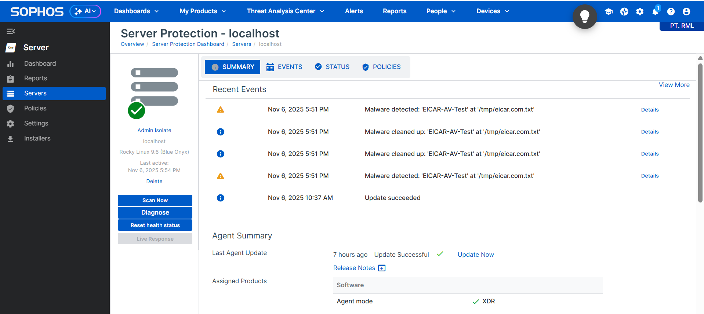
Task: Expand the Release Notes plus icon
Action: pyautogui.click(x=382, y=268)
